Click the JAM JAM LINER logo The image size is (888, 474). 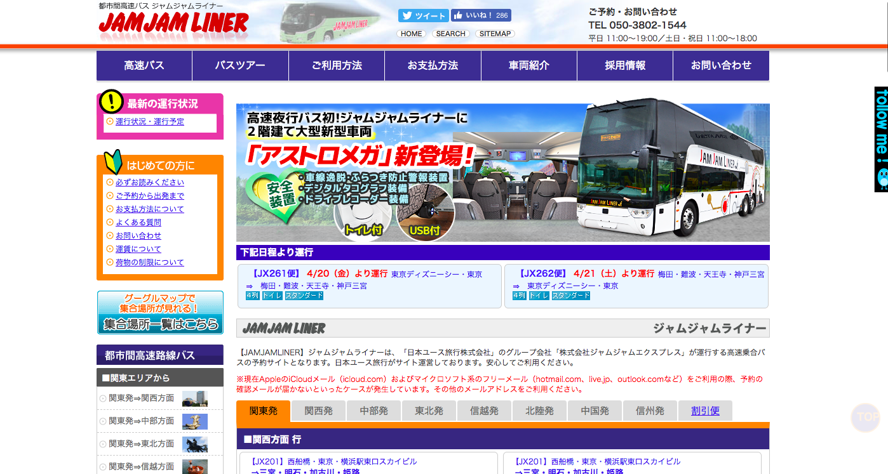pyautogui.click(x=173, y=24)
